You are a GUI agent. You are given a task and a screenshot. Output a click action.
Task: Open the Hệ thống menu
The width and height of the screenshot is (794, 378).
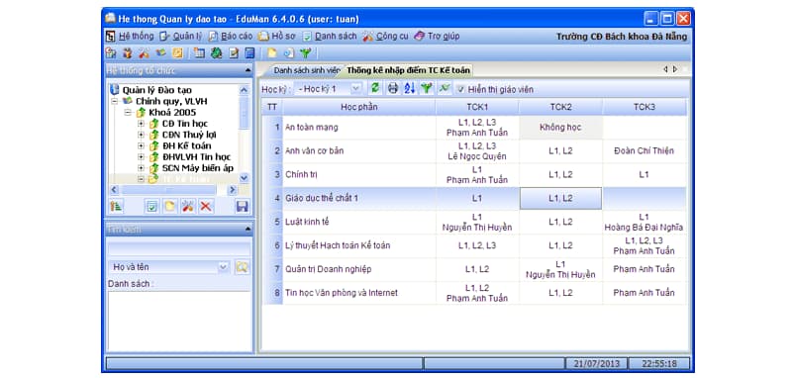pyautogui.click(x=130, y=37)
